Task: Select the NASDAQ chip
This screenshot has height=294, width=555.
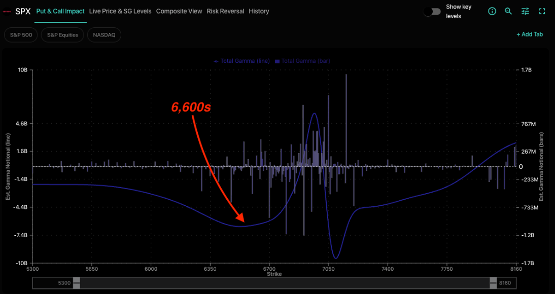Action: (104, 35)
